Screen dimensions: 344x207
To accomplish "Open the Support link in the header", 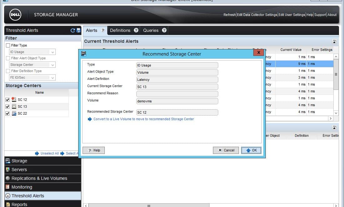I will coord(320,15).
